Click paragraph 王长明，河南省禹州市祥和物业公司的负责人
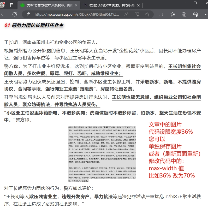The height and width of the screenshot is (208, 208). click(x=51, y=43)
